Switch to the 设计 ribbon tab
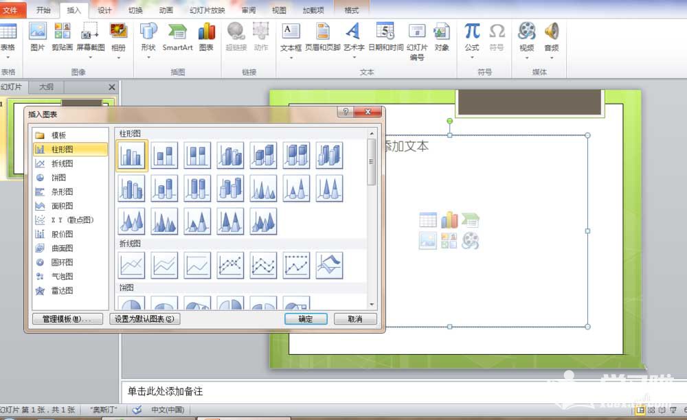Screen dimensions: 687x420 coord(104,10)
